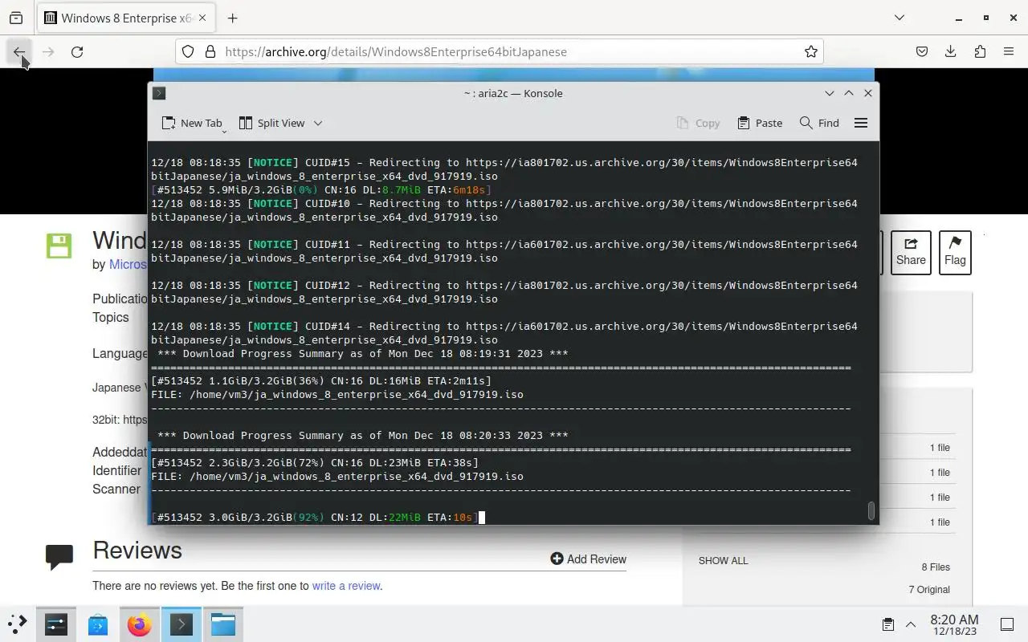Expand hidden system tray icons arrow
The width and height of the screenshot is (1028, 642).
[x=911, y=624]
